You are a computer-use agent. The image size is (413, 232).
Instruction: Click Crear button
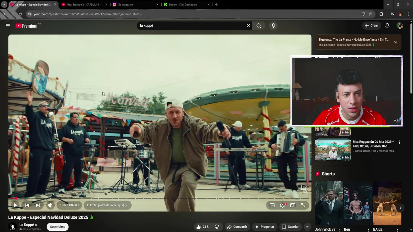tap(371, 26)
